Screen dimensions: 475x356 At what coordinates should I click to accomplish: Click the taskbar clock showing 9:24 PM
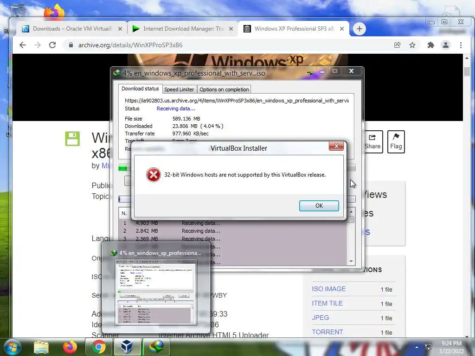pos(451,347)
